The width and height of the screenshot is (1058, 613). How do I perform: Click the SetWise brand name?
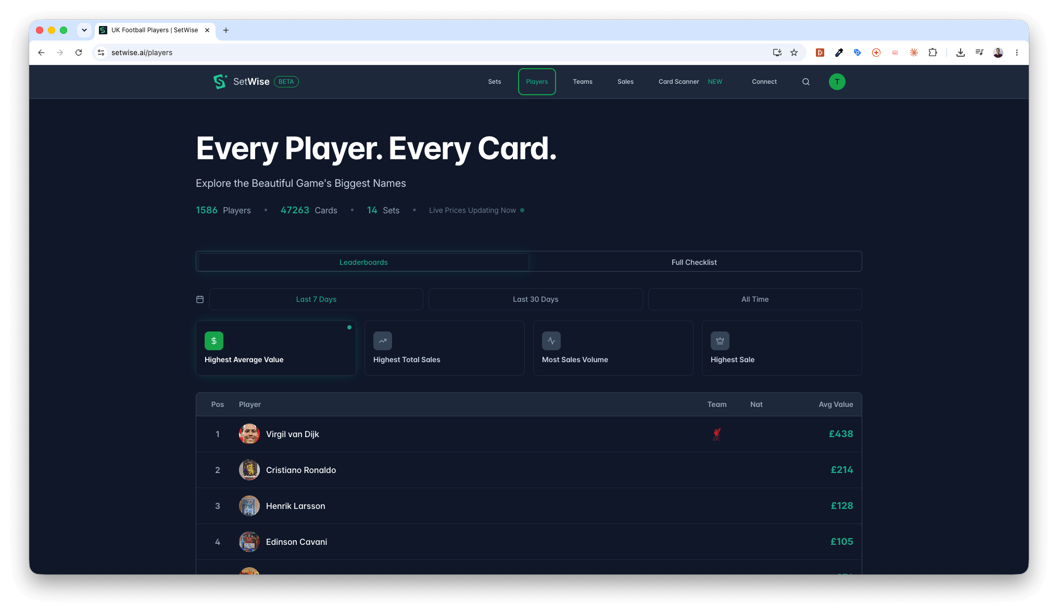coord(251,82)
